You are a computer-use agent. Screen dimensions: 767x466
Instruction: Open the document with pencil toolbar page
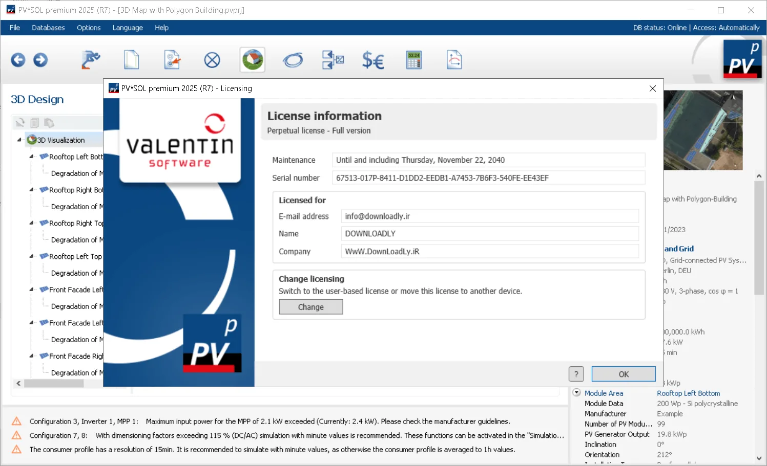(172, 60)
